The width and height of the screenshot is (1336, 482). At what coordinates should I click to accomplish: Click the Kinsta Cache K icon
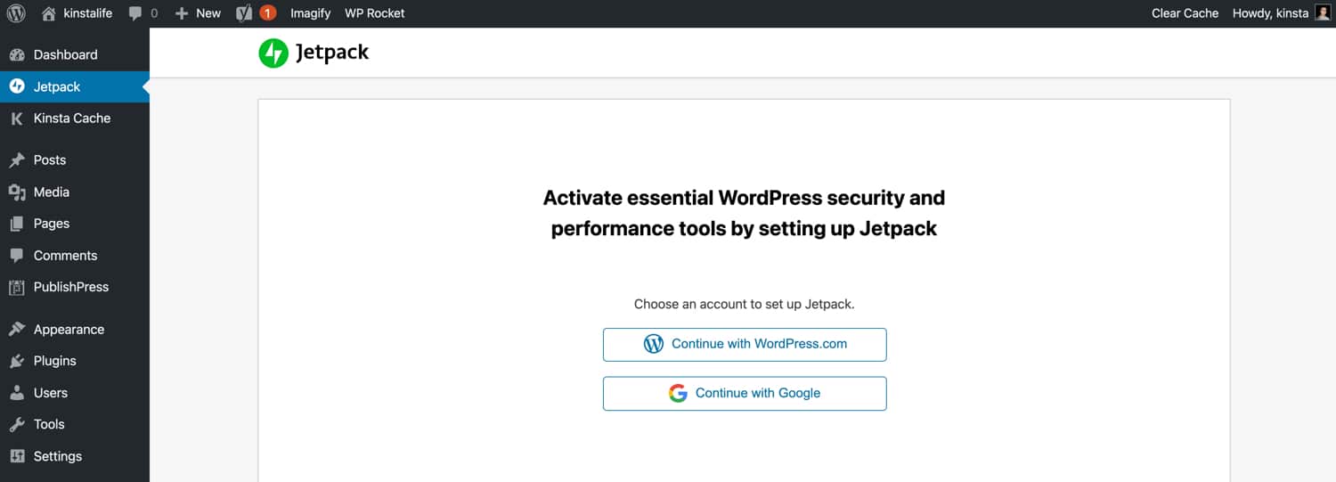point(16,118)
